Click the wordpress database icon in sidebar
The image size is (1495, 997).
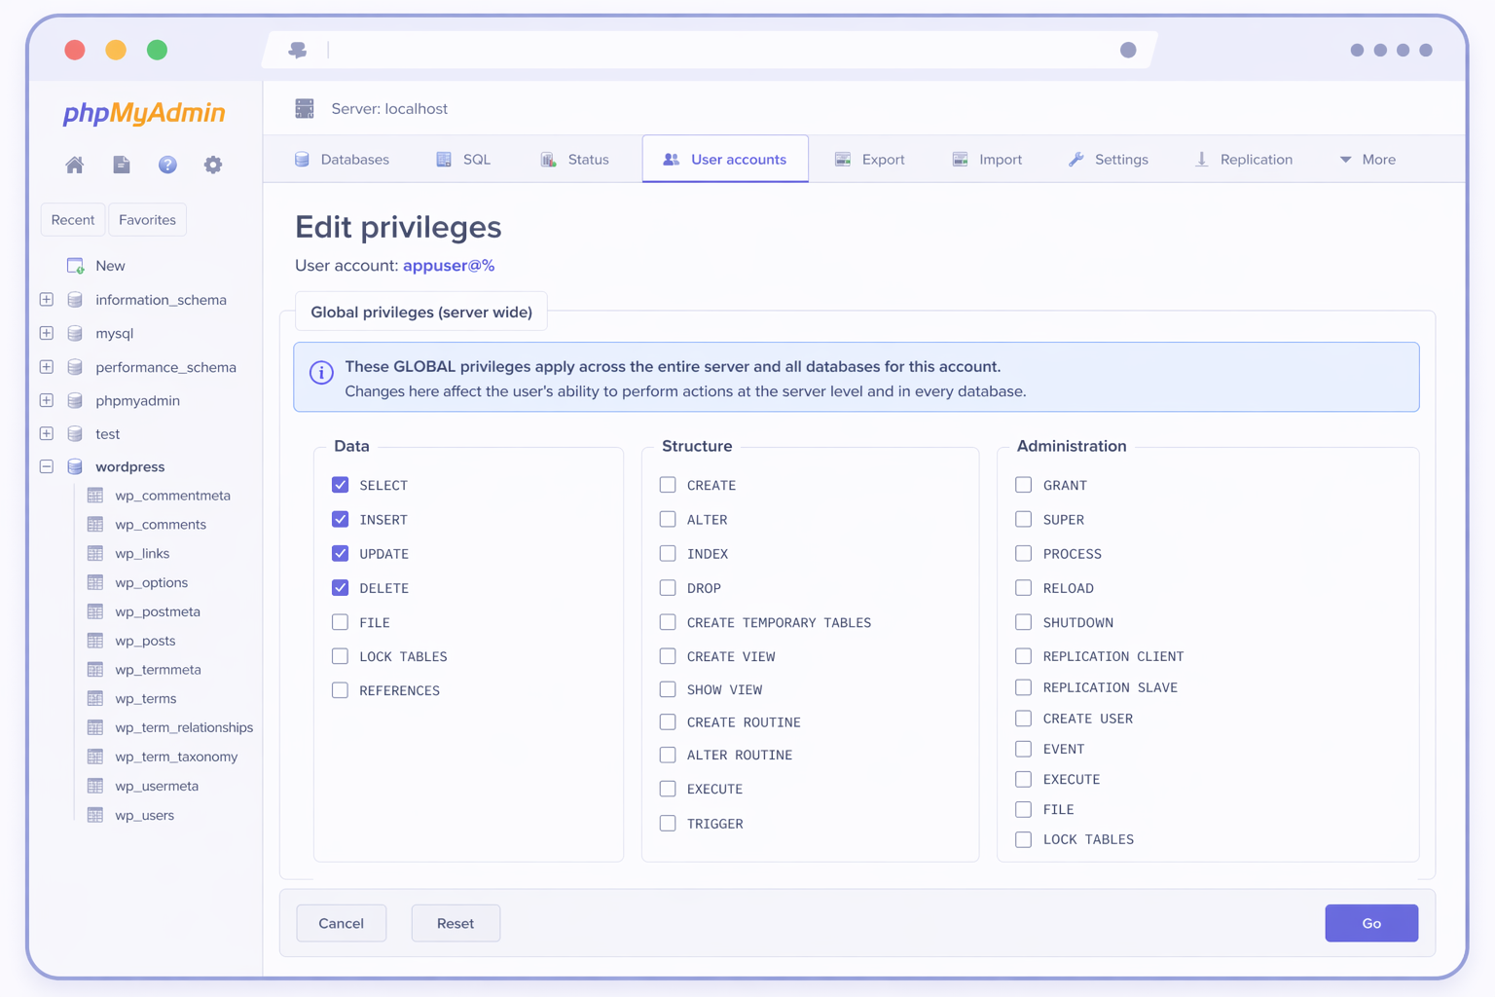pyautogui.click(x=75, y=466)
